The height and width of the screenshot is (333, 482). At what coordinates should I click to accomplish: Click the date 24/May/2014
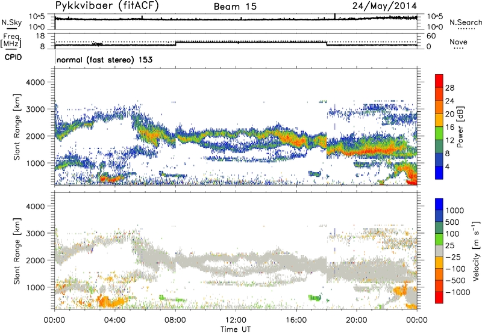click(x=384, y=5)
